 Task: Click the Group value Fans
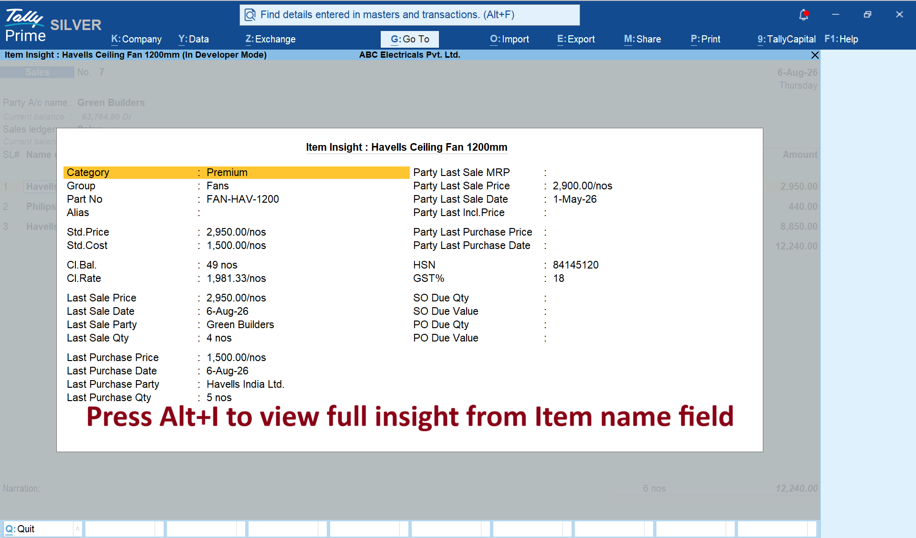218,186
